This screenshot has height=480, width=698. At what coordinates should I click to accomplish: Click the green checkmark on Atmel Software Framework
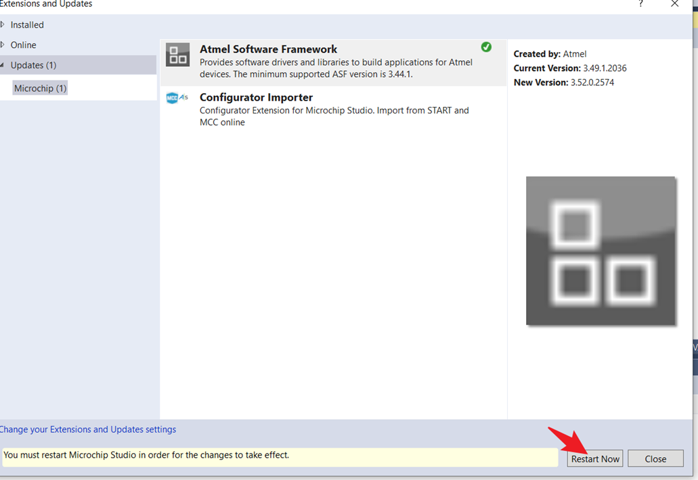pyautogui.click(x=486, y=47)
